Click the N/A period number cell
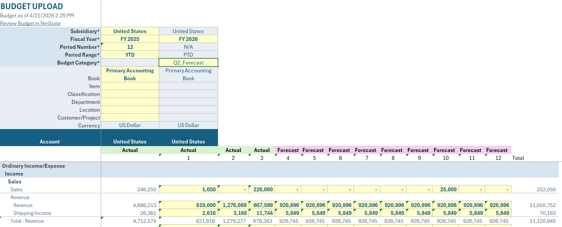The width and height of the screenshot is (562, 227). [188, 47]
